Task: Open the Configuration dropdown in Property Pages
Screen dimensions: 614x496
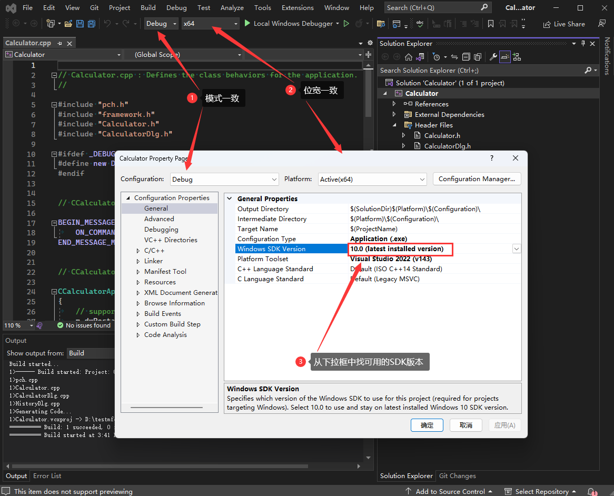Action: (x=224, y=180)
